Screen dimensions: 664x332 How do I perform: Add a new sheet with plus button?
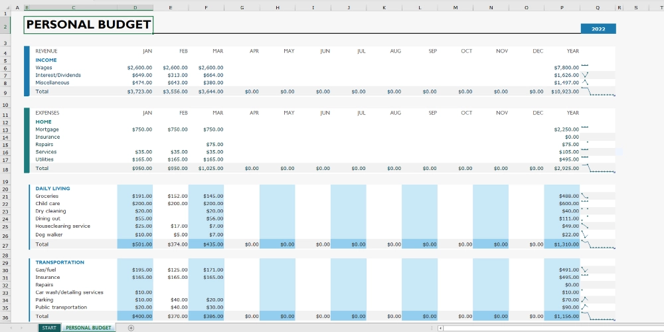(x=131, y=328)
